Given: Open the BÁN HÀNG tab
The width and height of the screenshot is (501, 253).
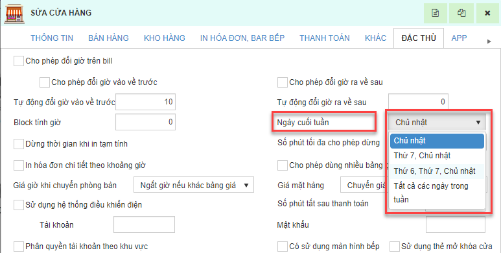Looking at the screenshot, I should (109, 38).
